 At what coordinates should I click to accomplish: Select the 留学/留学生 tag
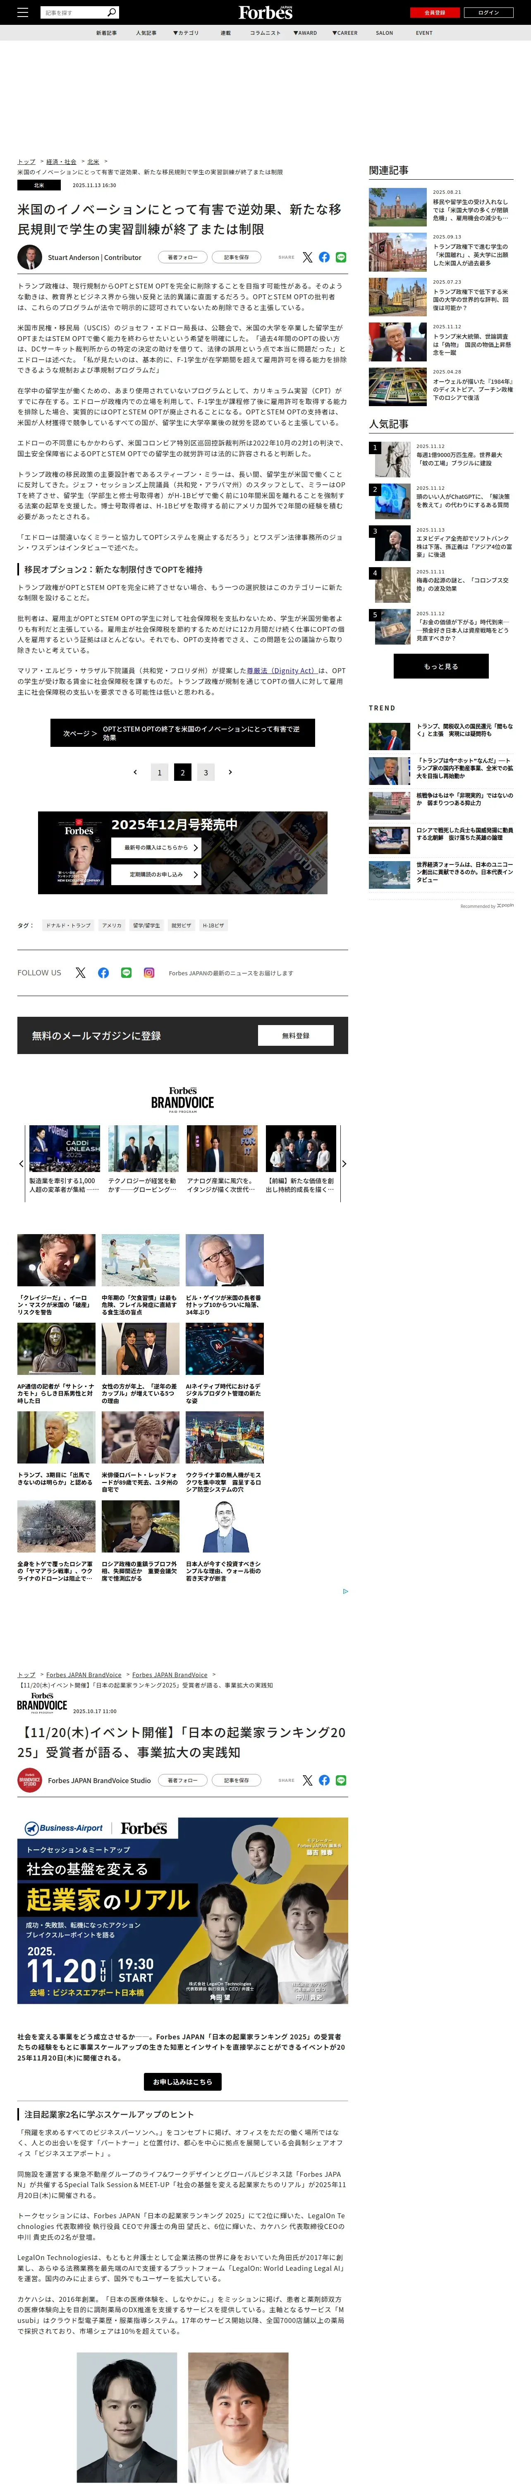coord(146,926)
